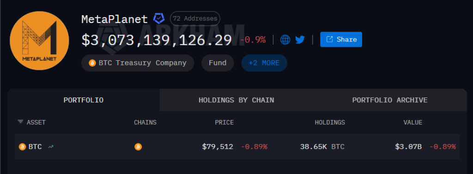
Task: Sort by the PRICE column header
Action: coord(224,122)
